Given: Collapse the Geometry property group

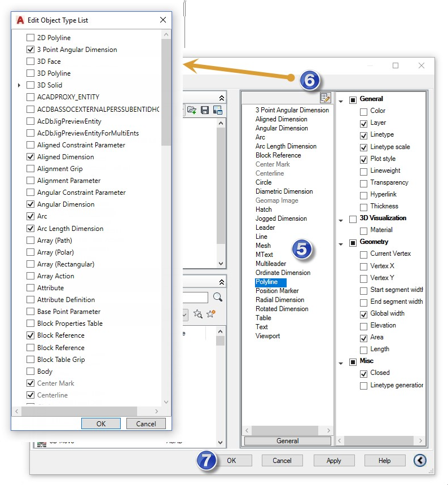Looking at the screenshot, I should pyautogui.click(x=341, y=244).
